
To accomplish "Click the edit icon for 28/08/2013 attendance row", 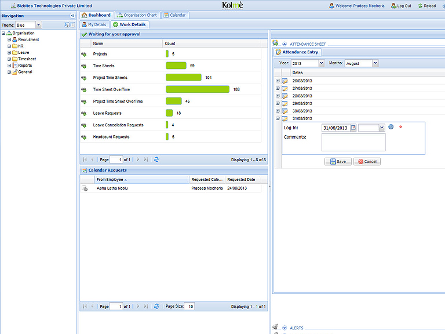I will coord(284,96).
